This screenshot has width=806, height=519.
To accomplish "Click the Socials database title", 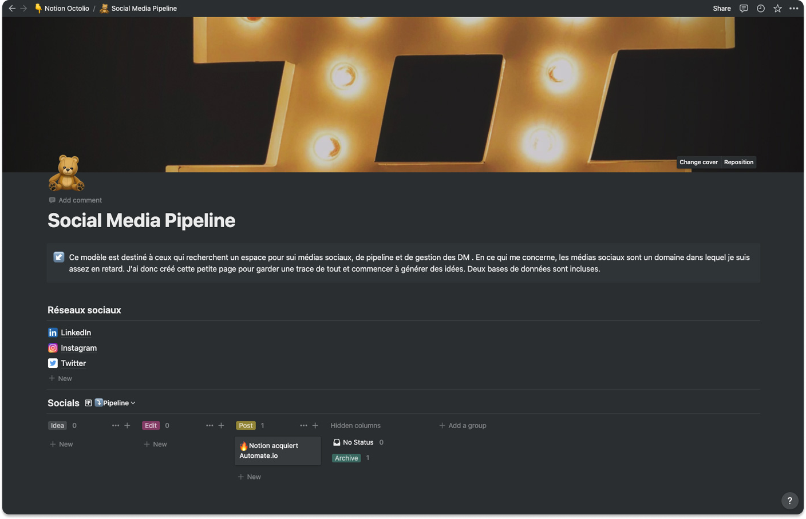I will coord(64,403).
